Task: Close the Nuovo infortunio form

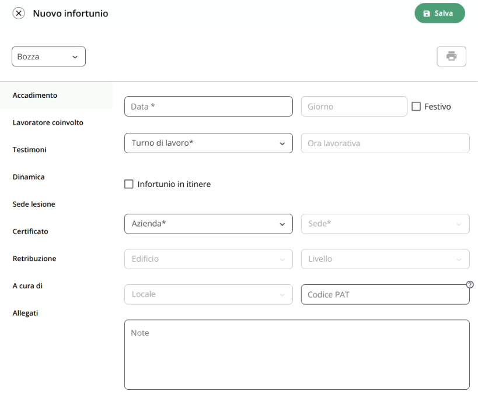Action: pos(19,13)
